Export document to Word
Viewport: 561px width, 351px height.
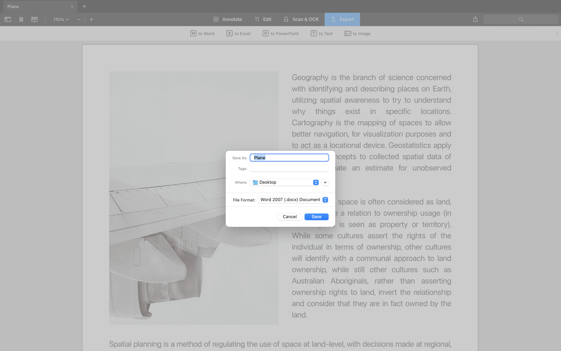(202, 34)
